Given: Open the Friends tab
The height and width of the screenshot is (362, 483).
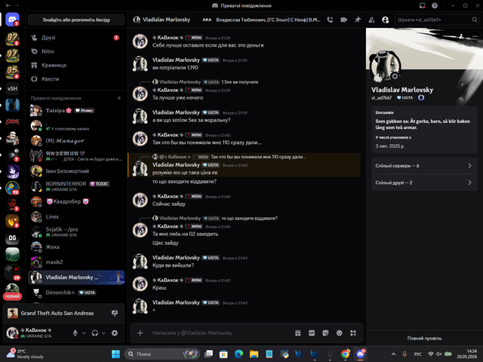Looking at the screenshot, I should click(x=76, y=38).
